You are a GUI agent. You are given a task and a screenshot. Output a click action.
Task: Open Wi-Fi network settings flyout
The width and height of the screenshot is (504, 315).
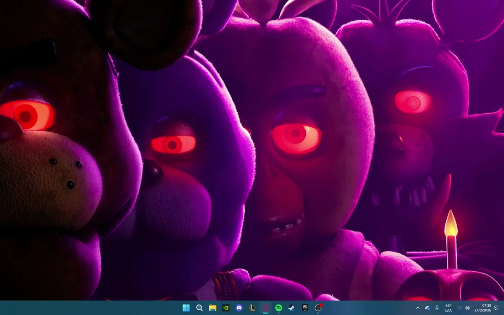click(460, 308)
